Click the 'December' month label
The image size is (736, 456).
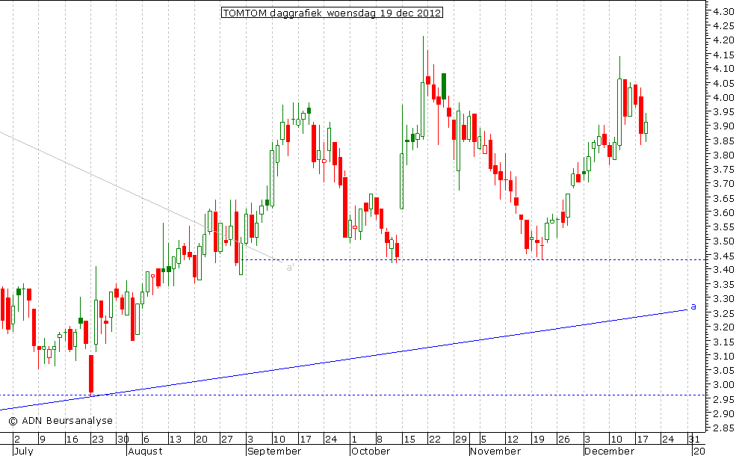(610, 452)
